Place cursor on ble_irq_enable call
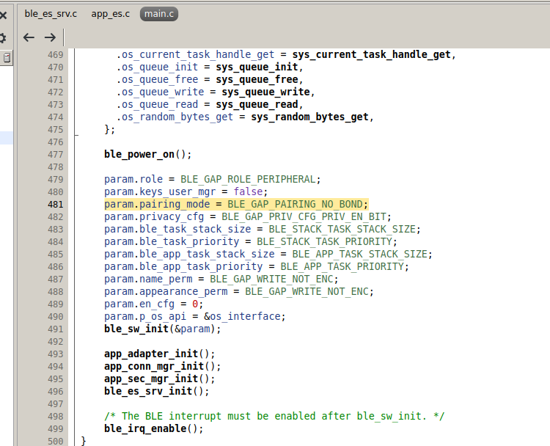Screen dimensions: 550x446 point(144,428)
